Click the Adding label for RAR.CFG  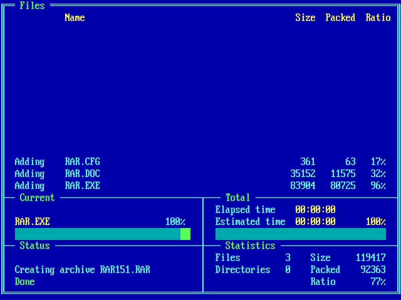[x=30, y=162]
